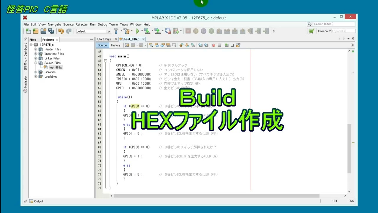Collapse the 12F675_c project node

tap(31, 45)
